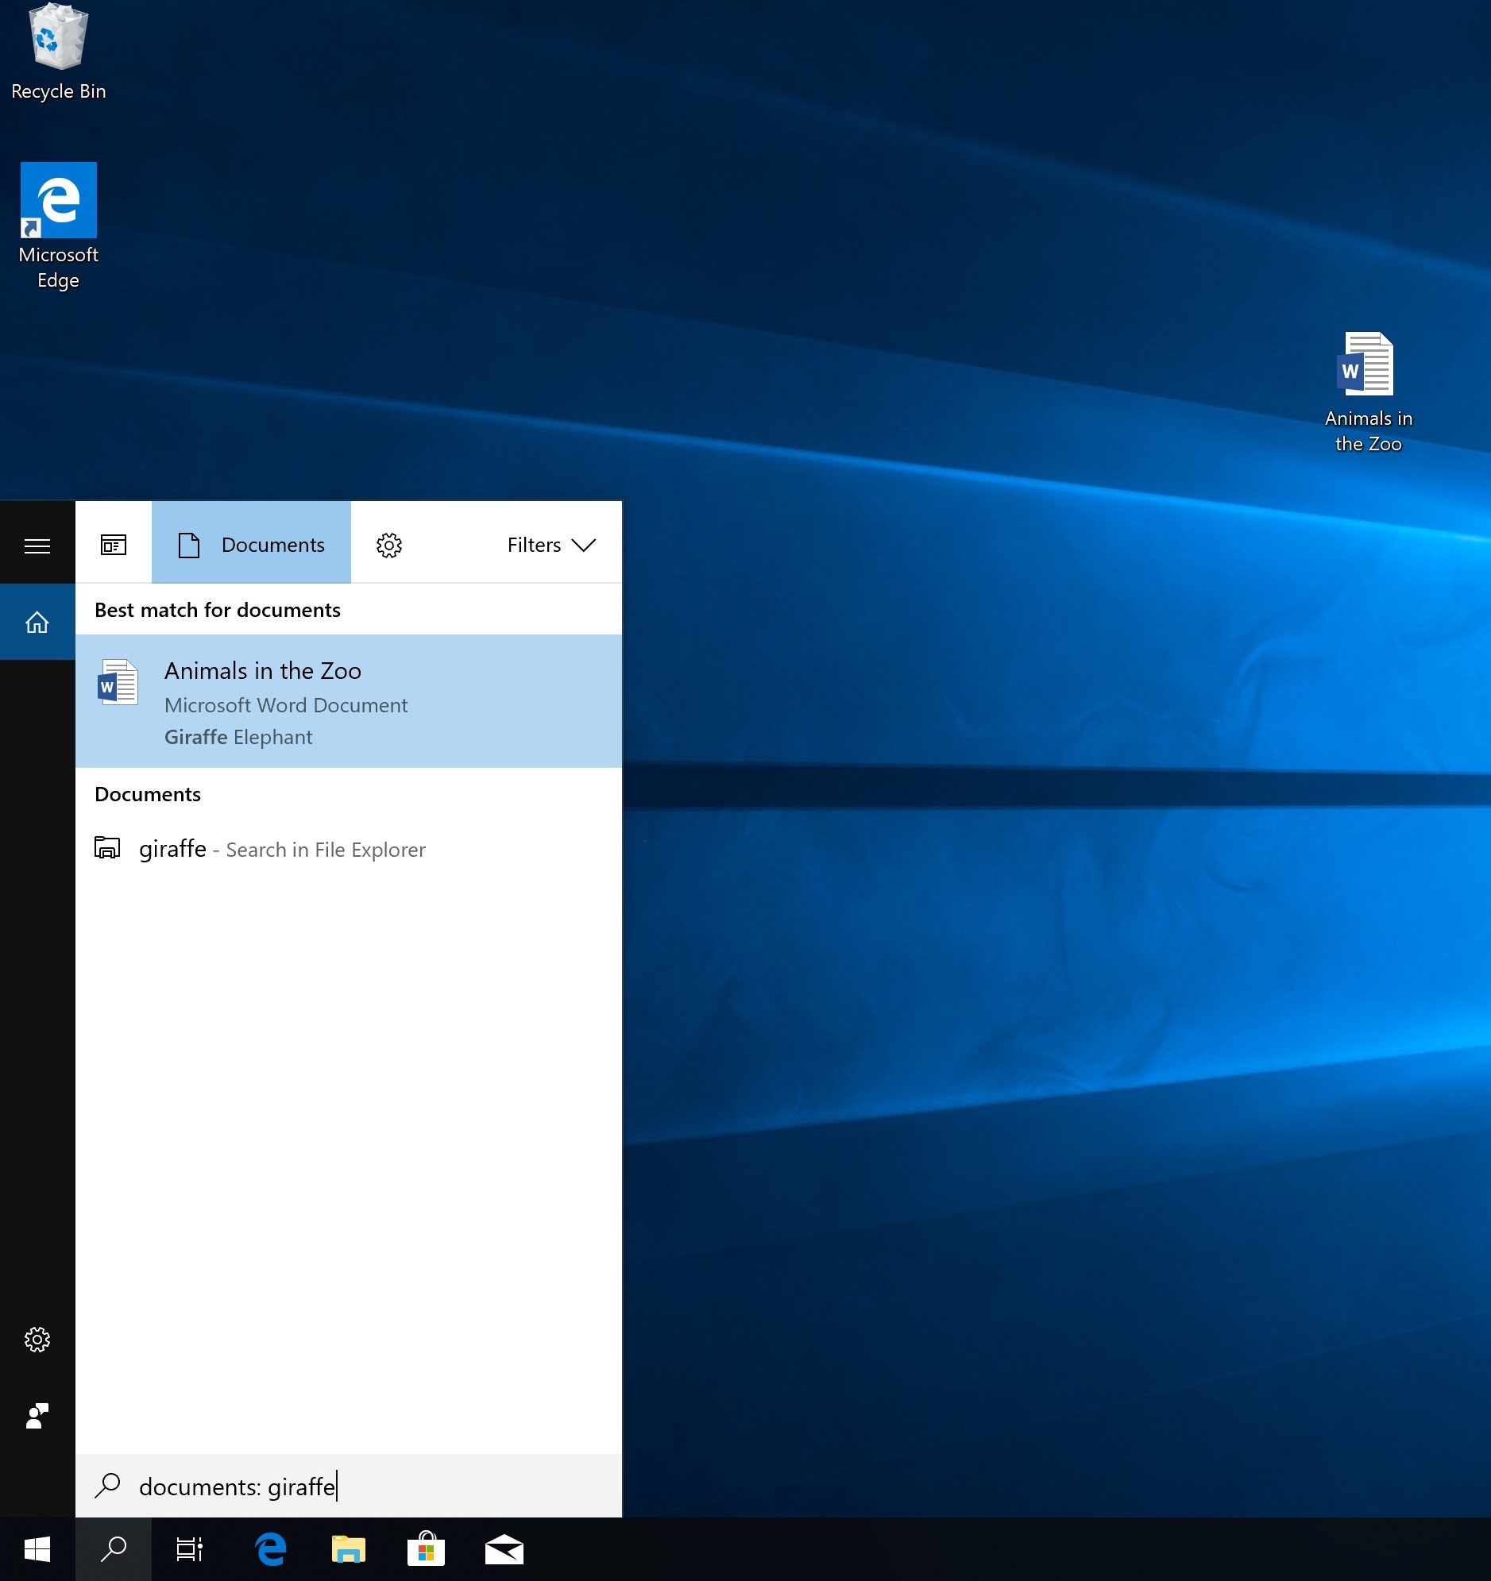The image size is (1491, 1581).
Task: Open search settings via the bottom gear icon
Action: coord(37,1340)
